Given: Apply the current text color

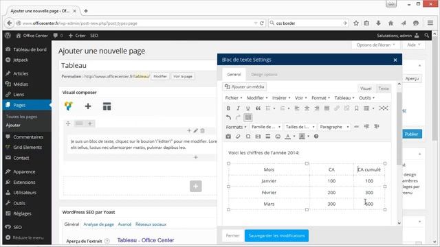Looking at the screenshot, I should coord(287,137).
